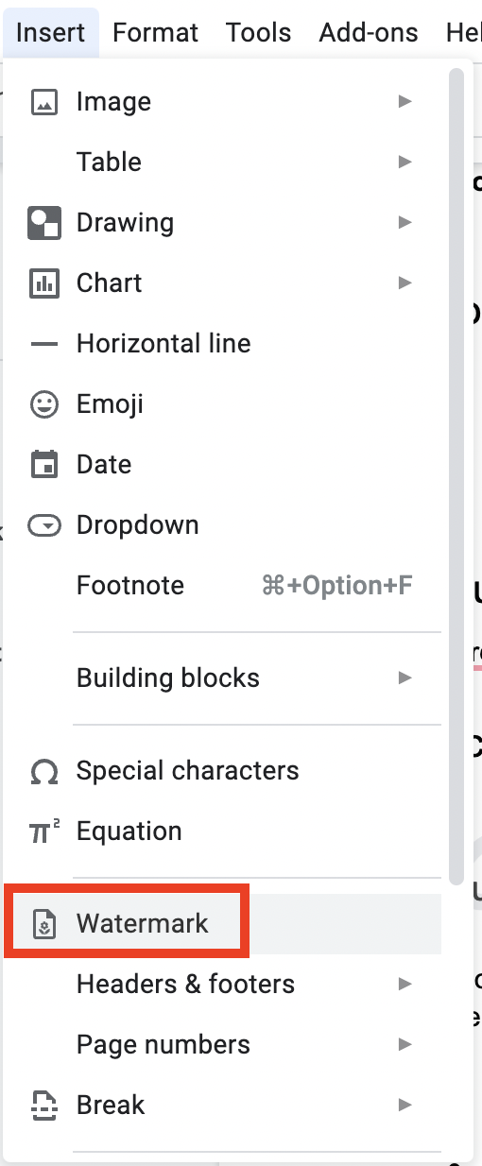
Task: Click the Horizontal line dash icon
Action: point(44,344)
